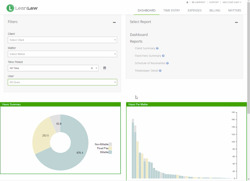The height and width of the screenshot is (181, 250).
Task: Open the Fixed Fees Summary report
Action: click(x=148, y=56)
